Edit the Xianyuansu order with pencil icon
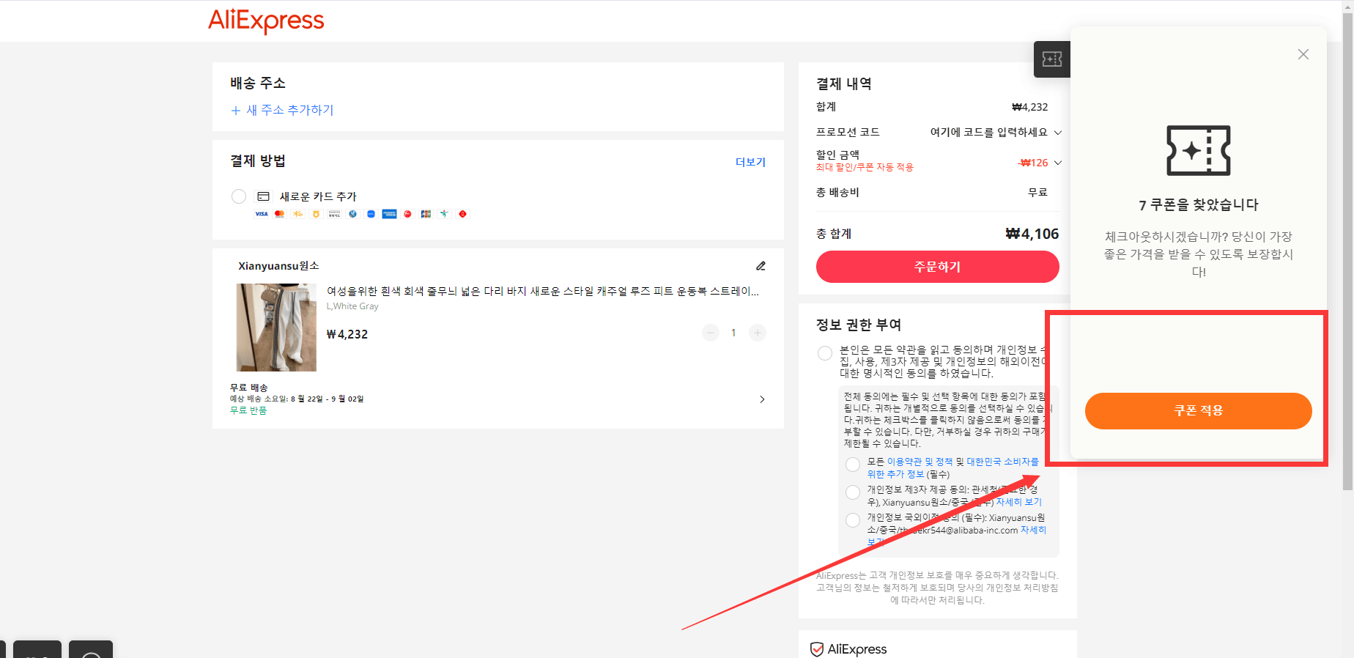This screenshot has width=1354, height=658. [x=761, y=266]
